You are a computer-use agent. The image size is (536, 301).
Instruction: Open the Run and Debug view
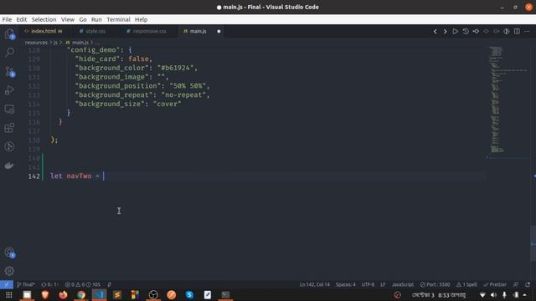[x=9, y=90]
